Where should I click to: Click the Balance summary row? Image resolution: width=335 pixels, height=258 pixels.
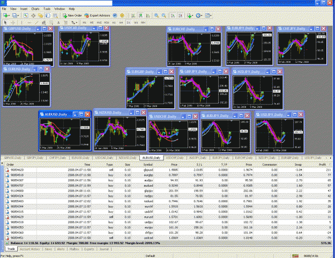(168, 243)
